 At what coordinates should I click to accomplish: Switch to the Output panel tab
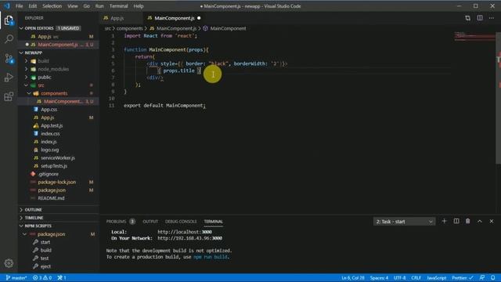[x=150, y=221]
